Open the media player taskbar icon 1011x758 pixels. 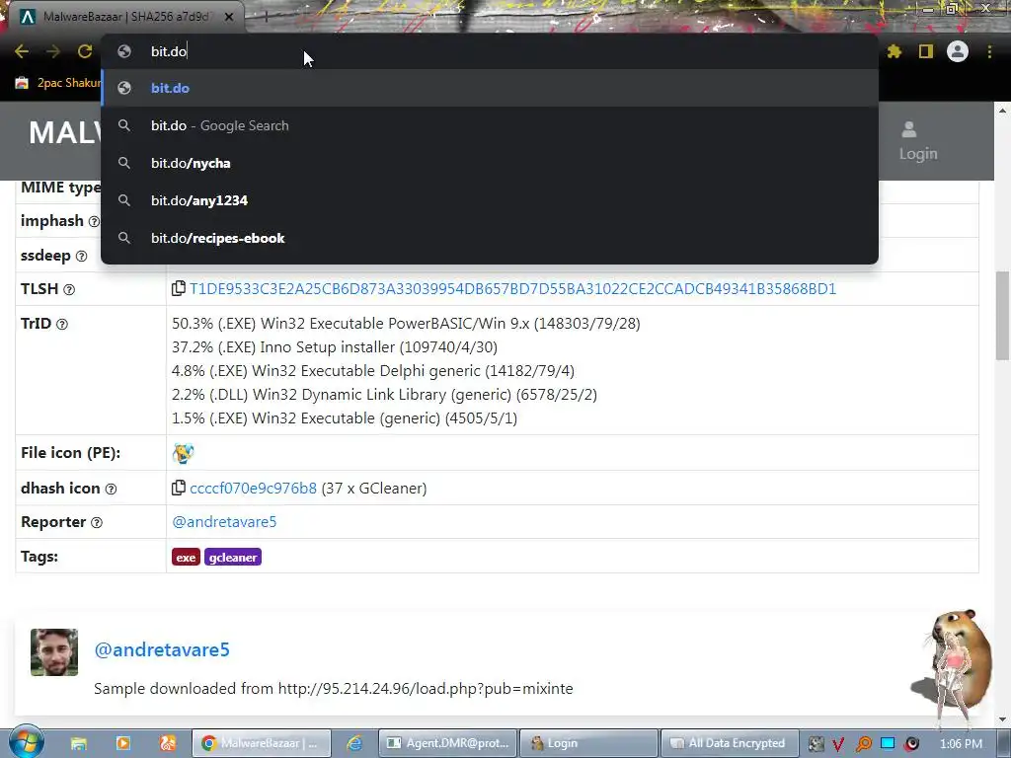tap(123, 744)
